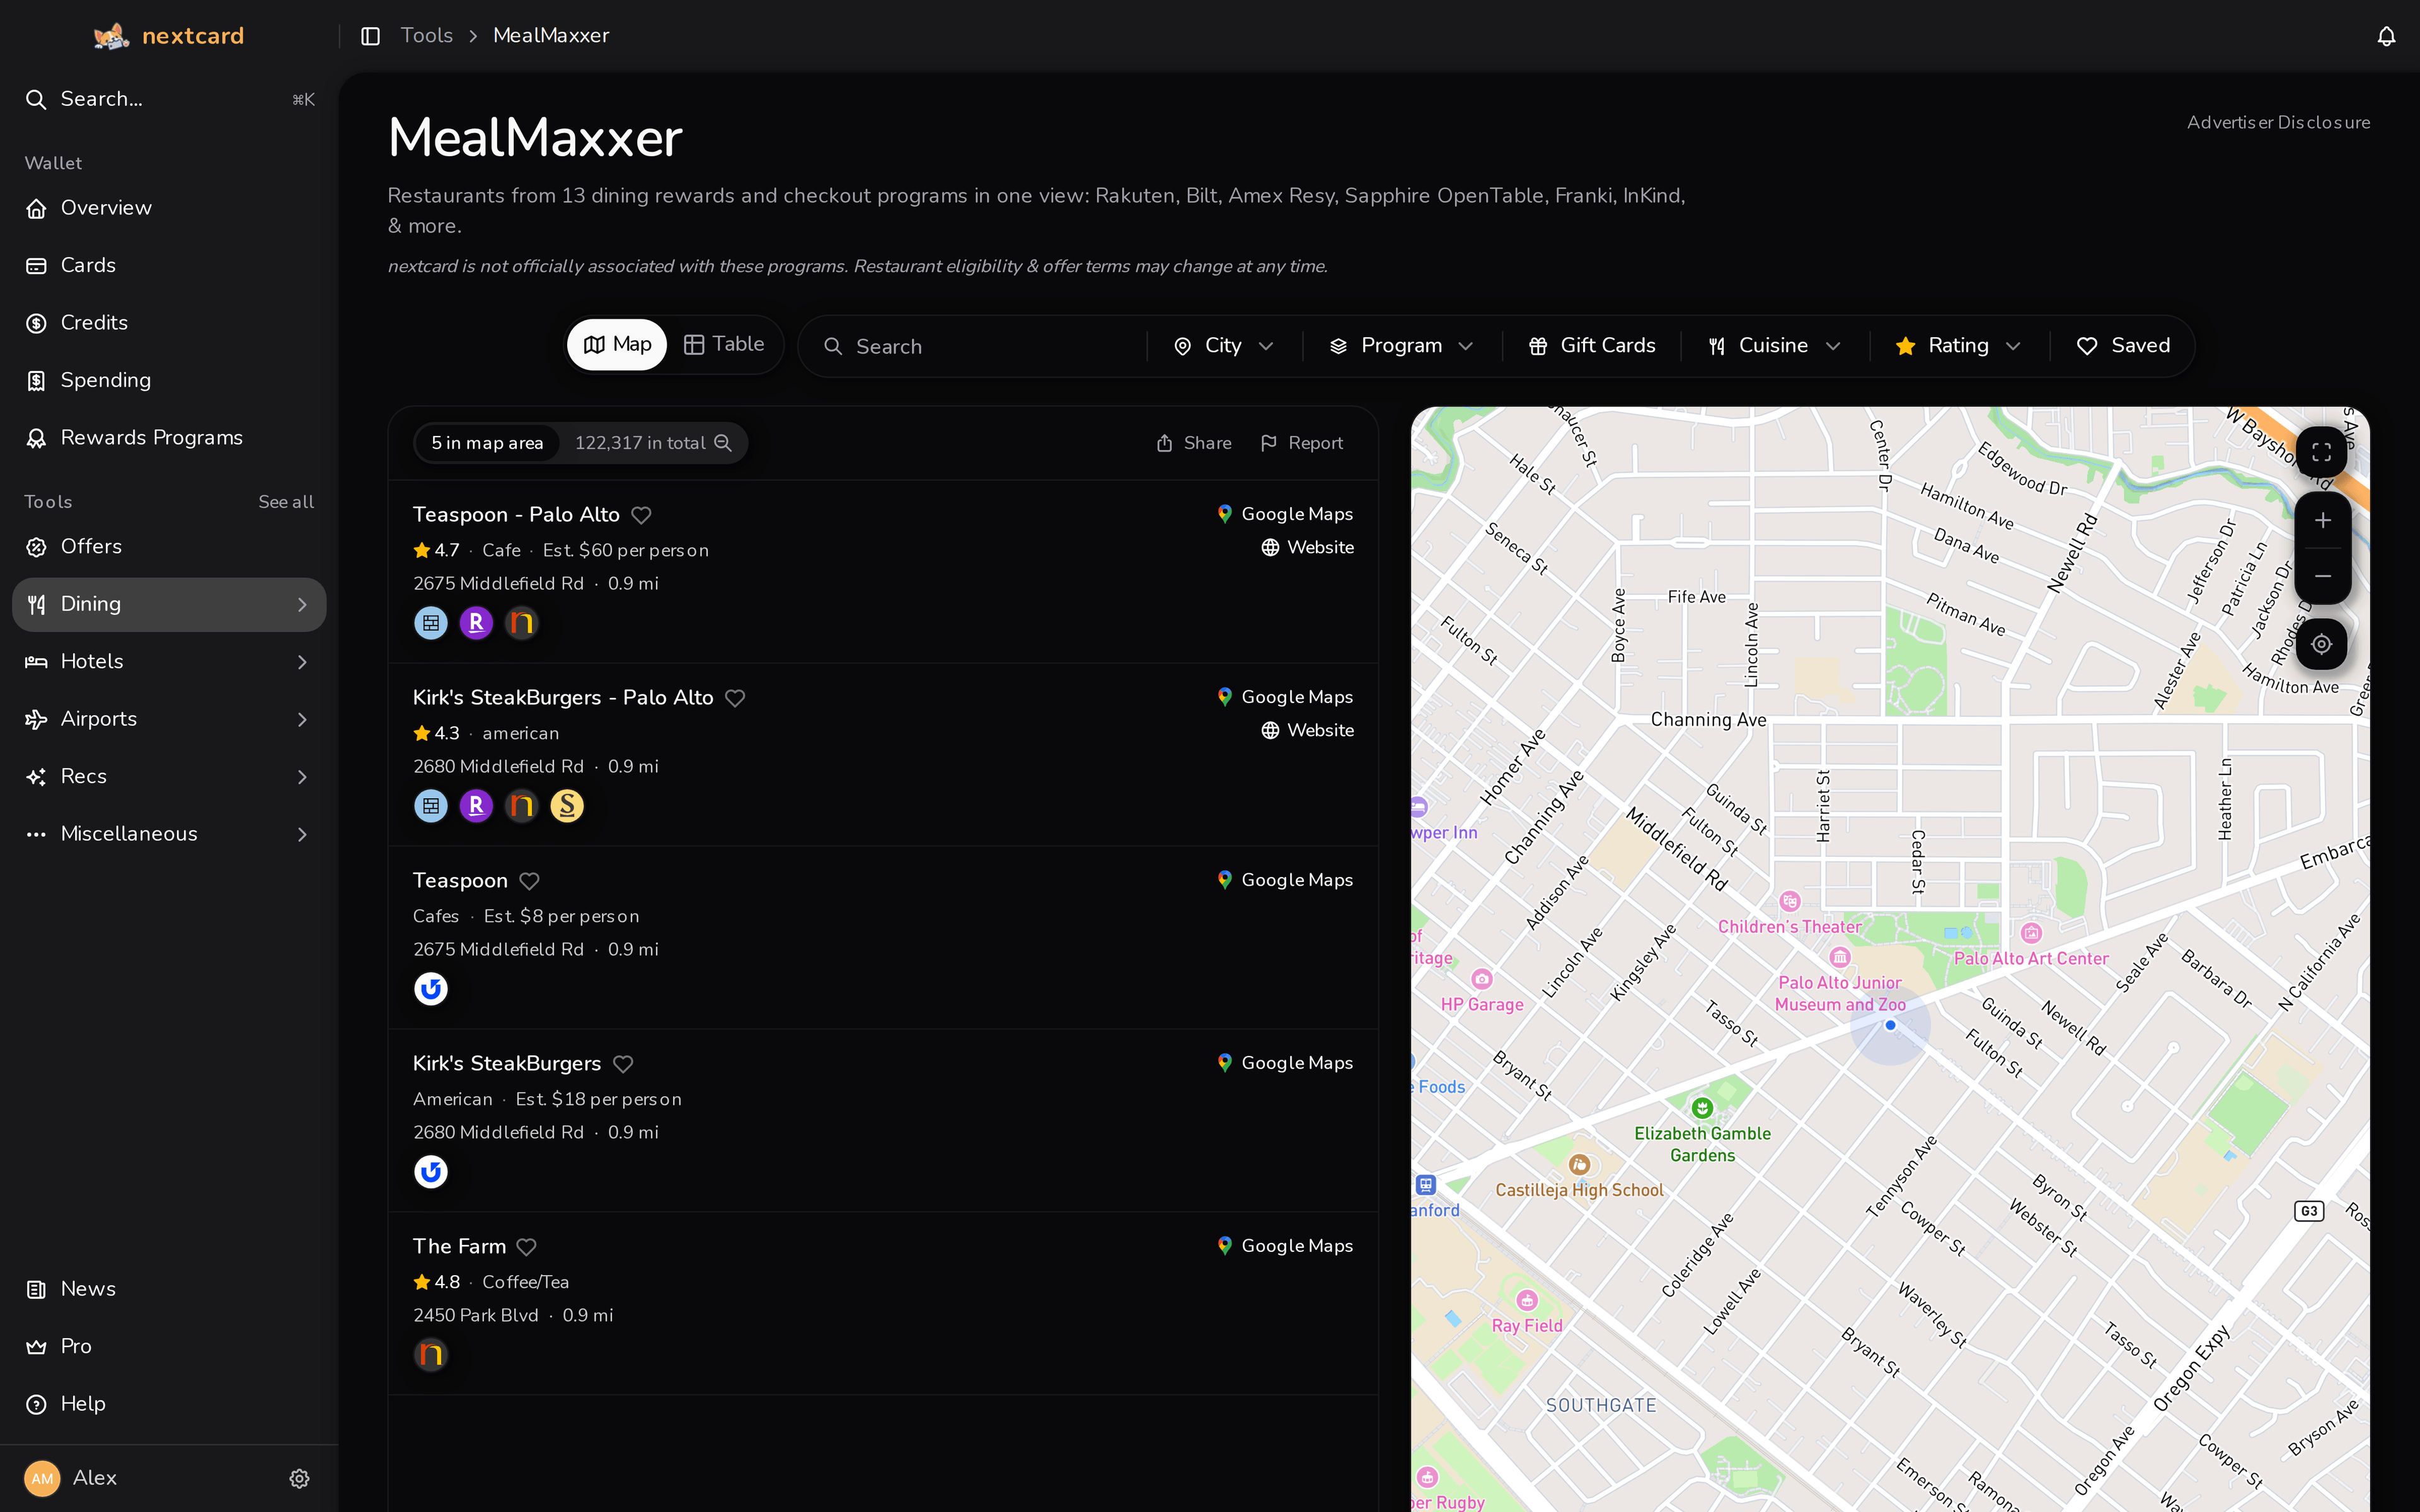2420x1512 pixels.
Task: Center map on my location
Action: [x=2322, y=644]
